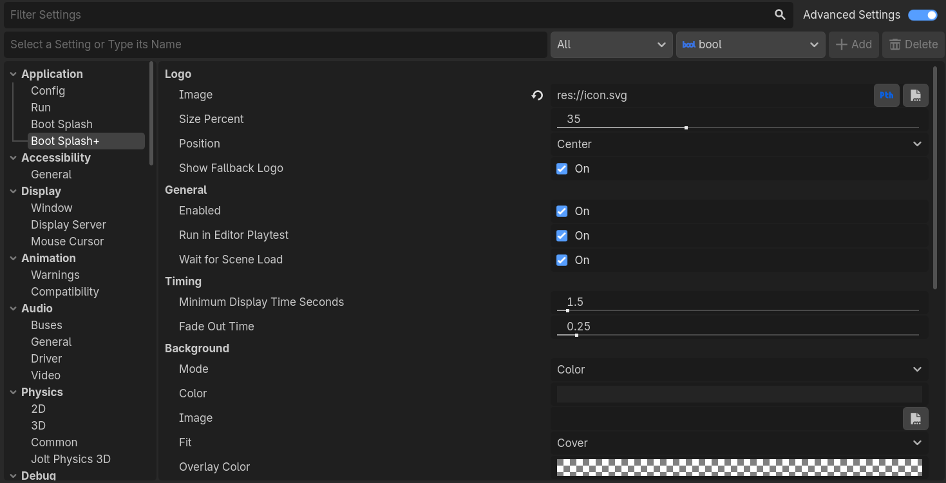Image resolution: width=946 pixels, height=483 pixels.
Task: Select Mouse Cursor settings
Action: click(x=67, y=241)
